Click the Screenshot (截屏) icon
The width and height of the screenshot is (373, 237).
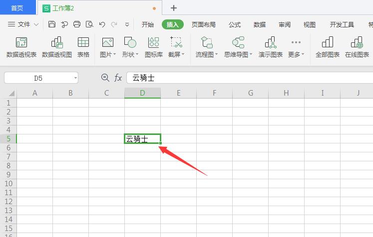click(176, 42)
